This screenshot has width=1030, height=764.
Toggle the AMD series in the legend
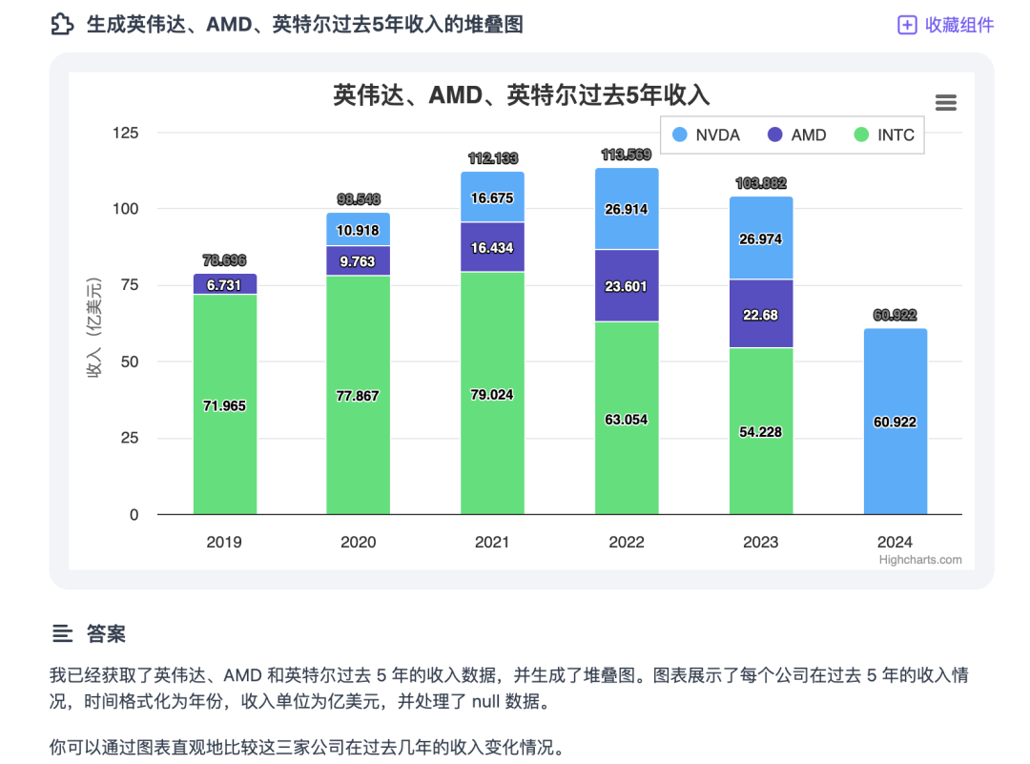(796, 134)
